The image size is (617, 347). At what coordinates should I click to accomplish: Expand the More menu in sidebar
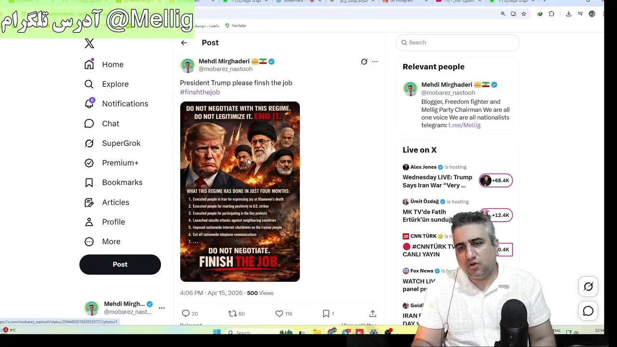(x=103, y=241)
